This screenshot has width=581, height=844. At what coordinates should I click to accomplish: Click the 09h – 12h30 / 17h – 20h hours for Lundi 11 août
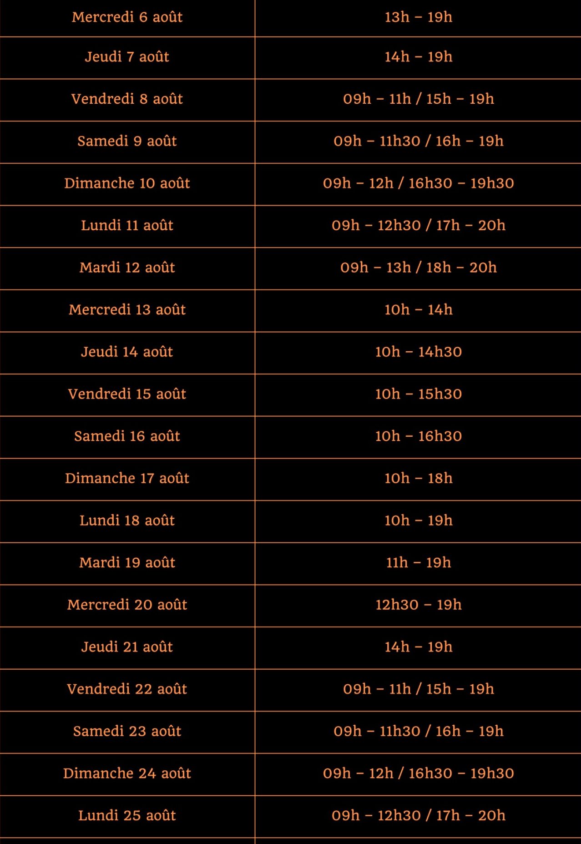click(x=418, y=226)
